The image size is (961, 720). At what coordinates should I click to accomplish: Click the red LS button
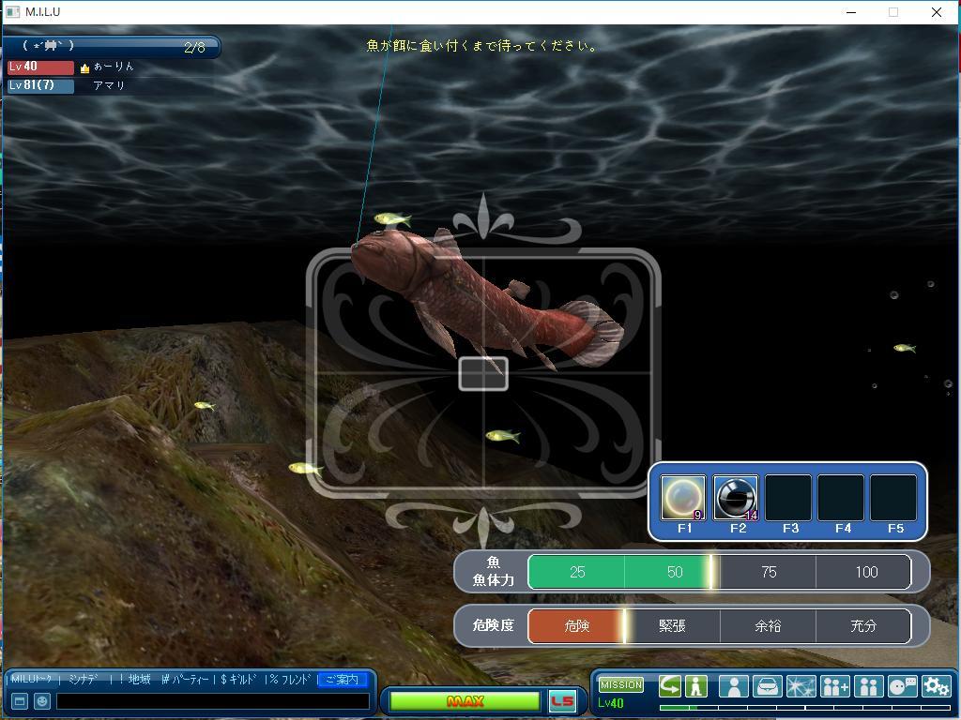point(561,701)
